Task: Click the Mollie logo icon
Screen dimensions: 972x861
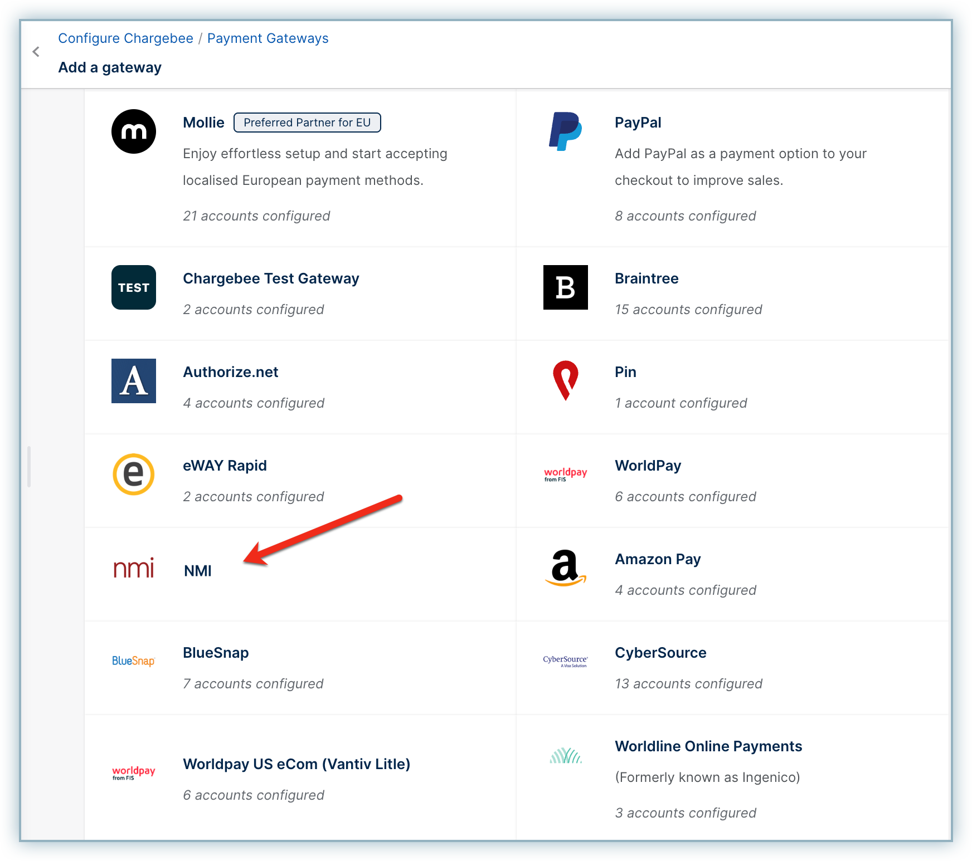Action: (x=134, y=131)
